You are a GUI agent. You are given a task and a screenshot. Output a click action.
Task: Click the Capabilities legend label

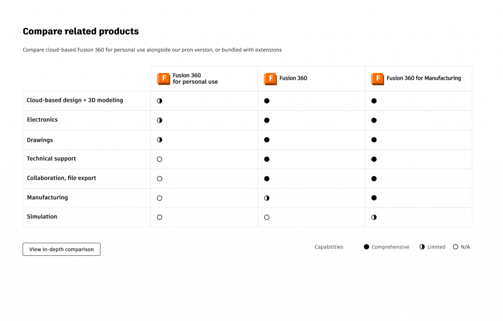(x=329, y=247)
